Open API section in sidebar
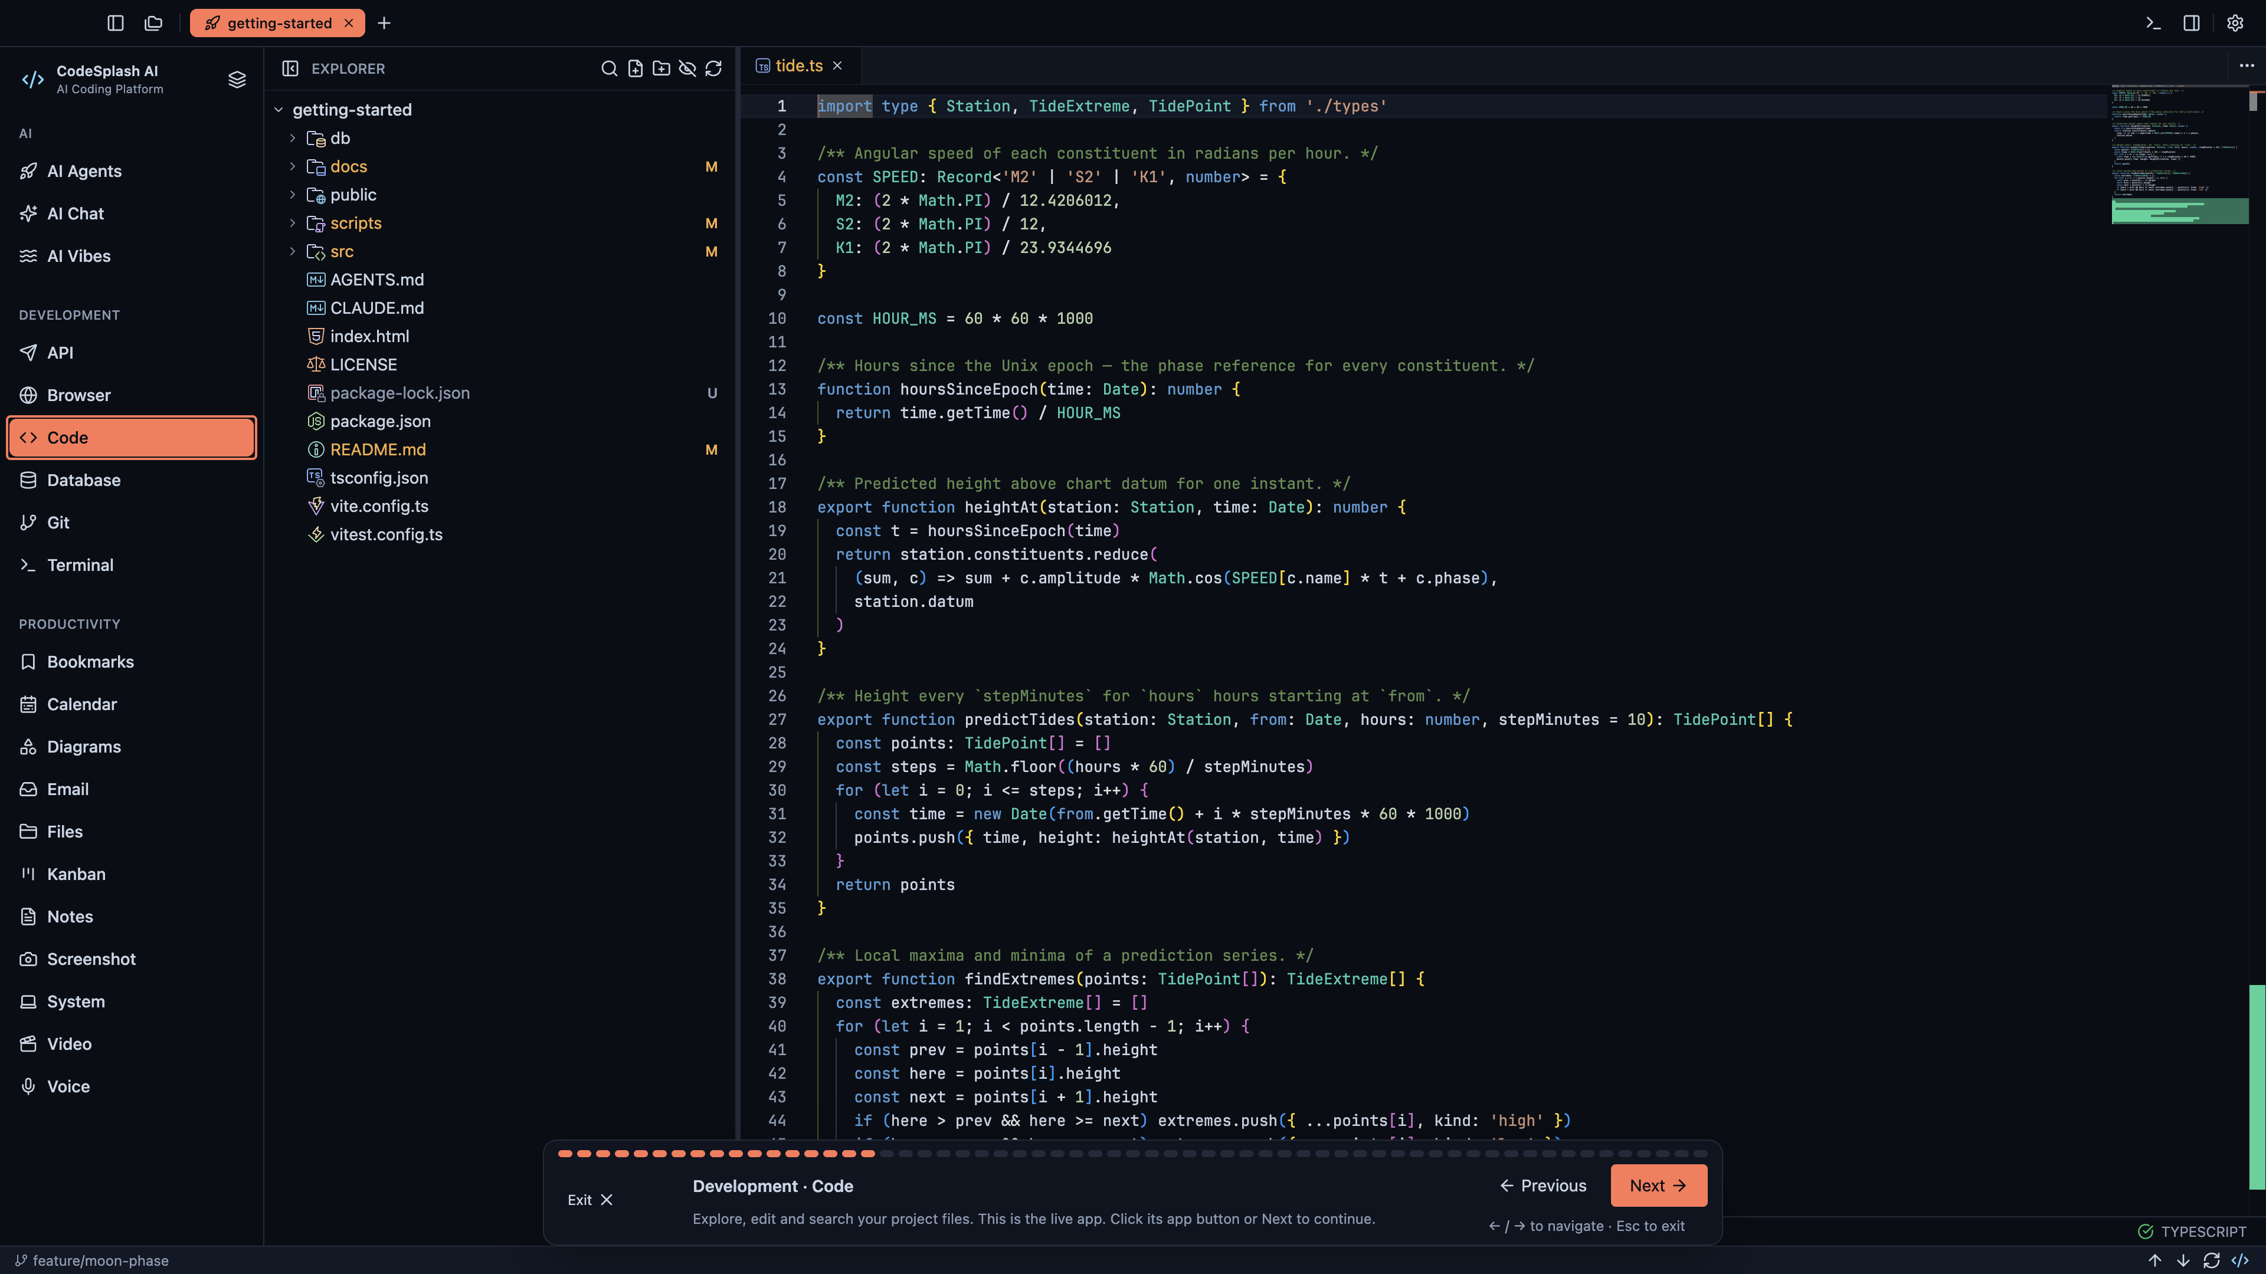 coord(132,353)
